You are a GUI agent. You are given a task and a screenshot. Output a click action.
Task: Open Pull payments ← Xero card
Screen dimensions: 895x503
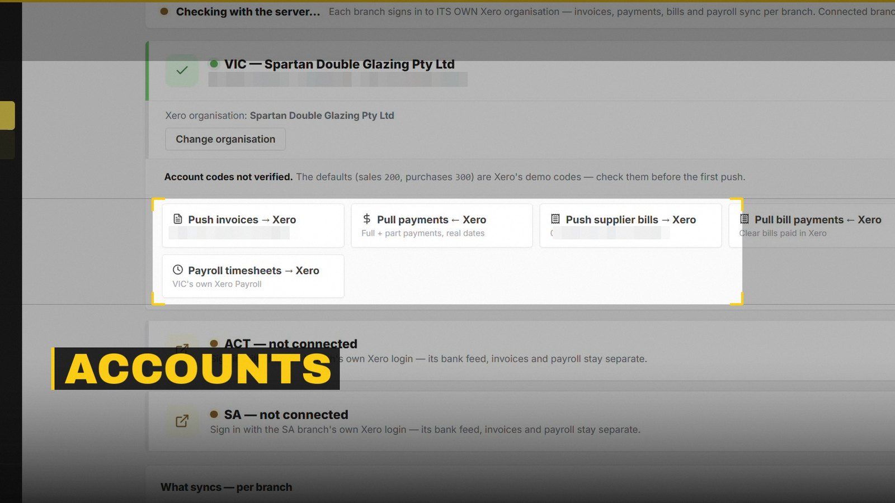point(442,225)
